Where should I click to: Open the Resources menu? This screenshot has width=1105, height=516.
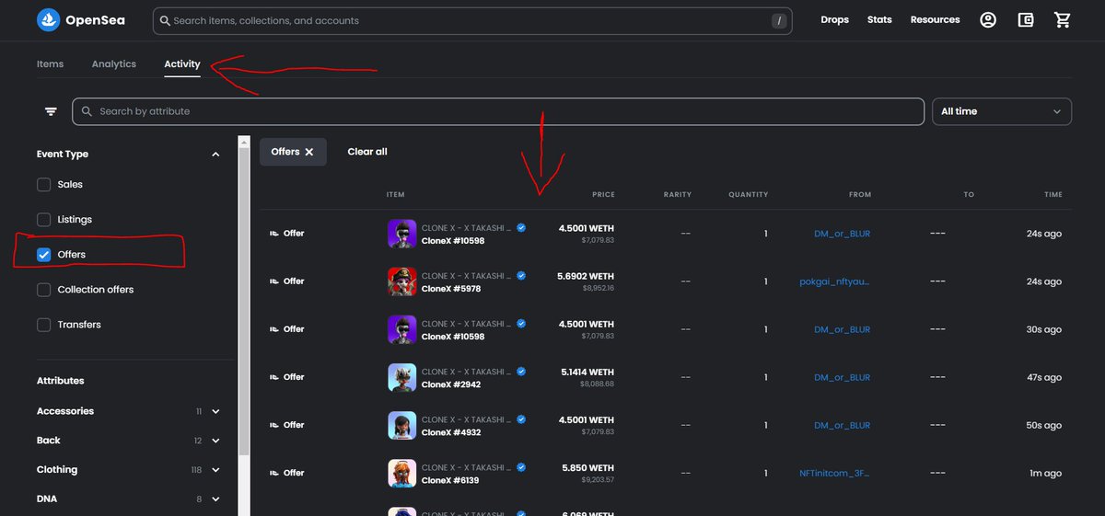[x=935, y=19]
